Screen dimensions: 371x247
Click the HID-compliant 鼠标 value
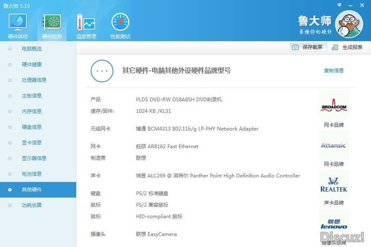[x=159, y=216]
